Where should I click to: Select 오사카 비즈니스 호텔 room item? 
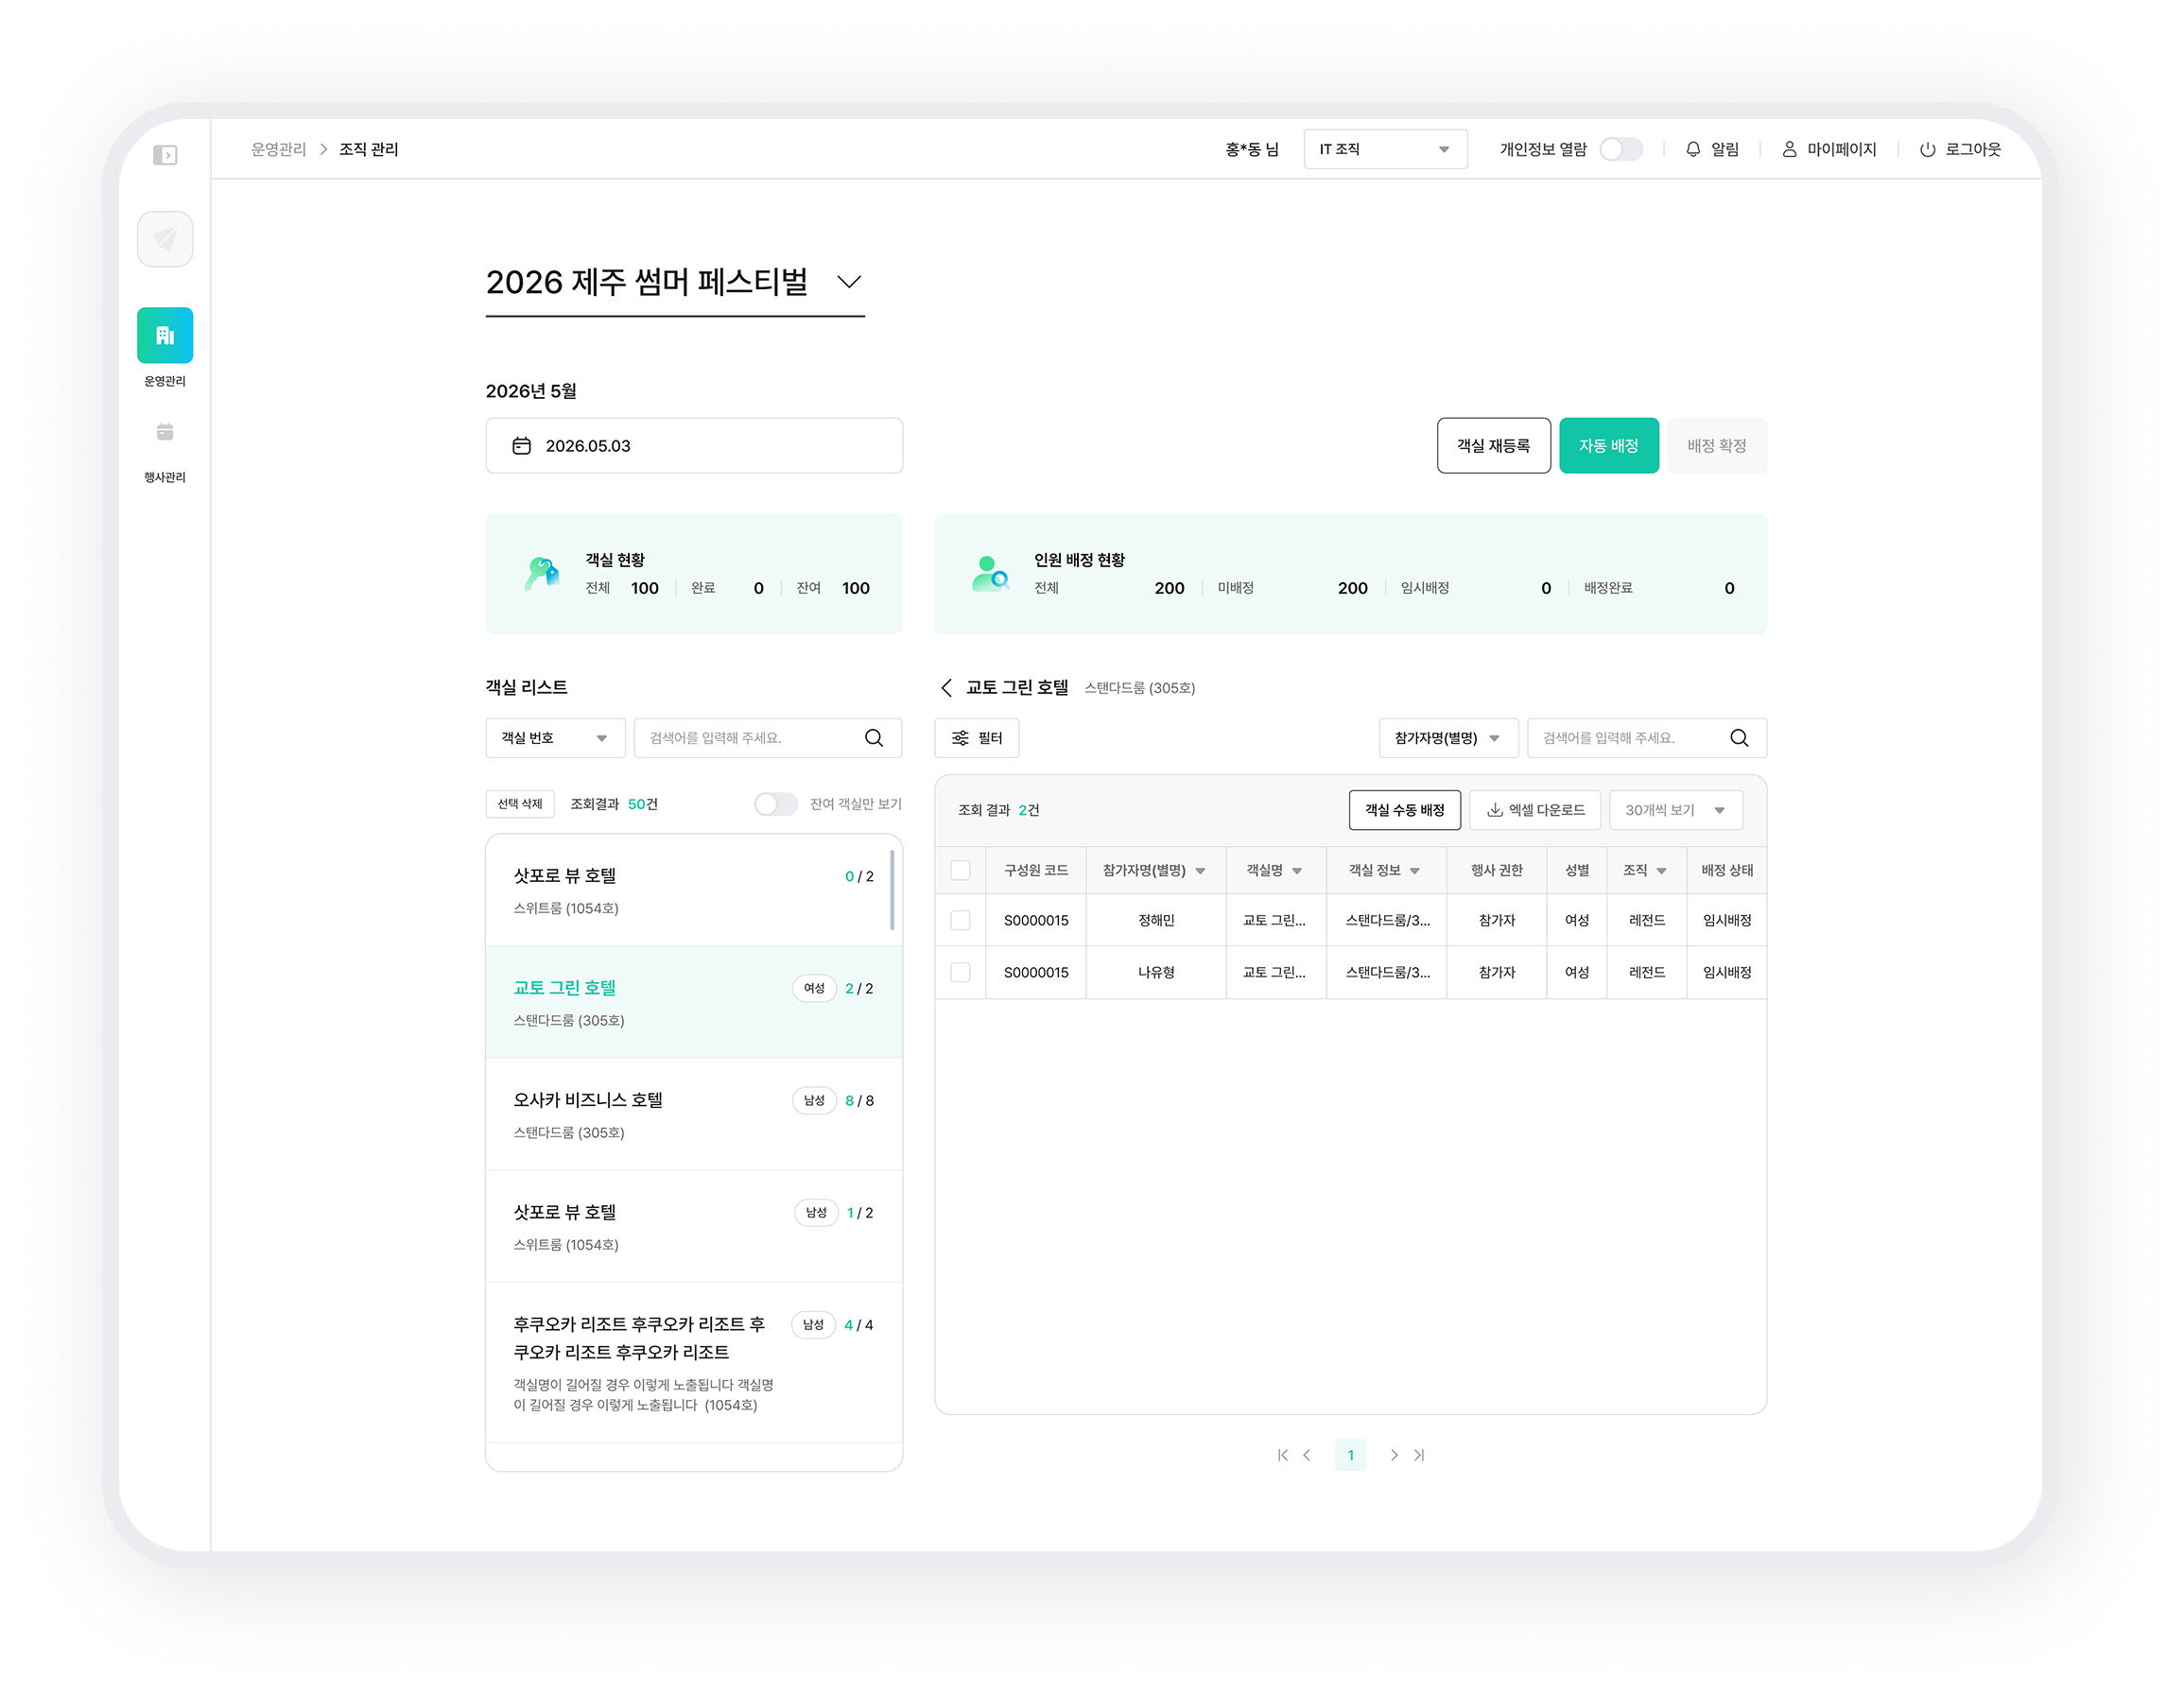[694, 1114]
